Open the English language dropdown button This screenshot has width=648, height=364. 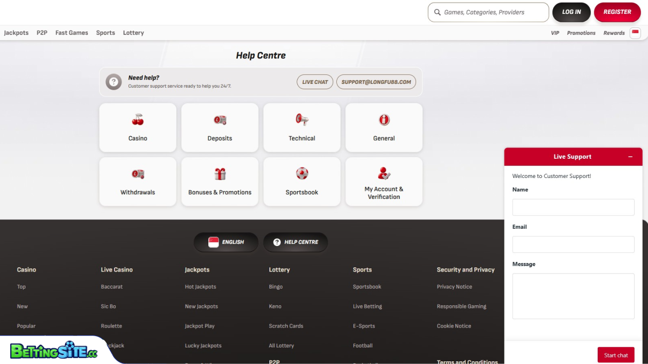coord(226,242)
